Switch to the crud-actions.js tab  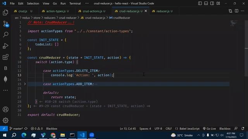(x=92, y=11)
